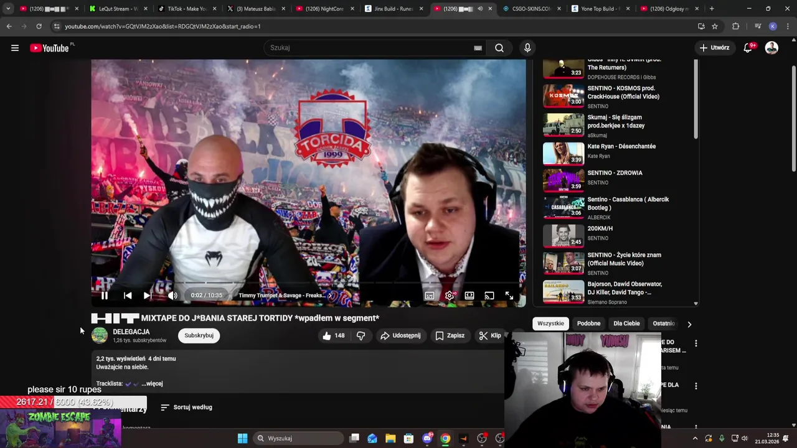
Task: Go back in browser history
Action: [9, 27]
